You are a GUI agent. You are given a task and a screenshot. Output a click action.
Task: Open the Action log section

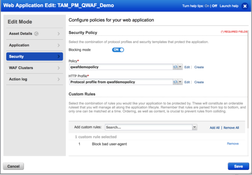click(34, 79)
